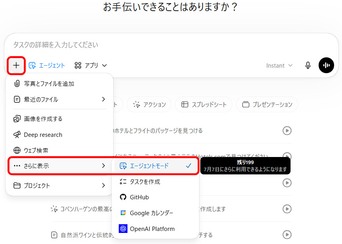Select 画像を作成する menu item
Viewport: 342px width, 244px height.
tap(59, 119)
